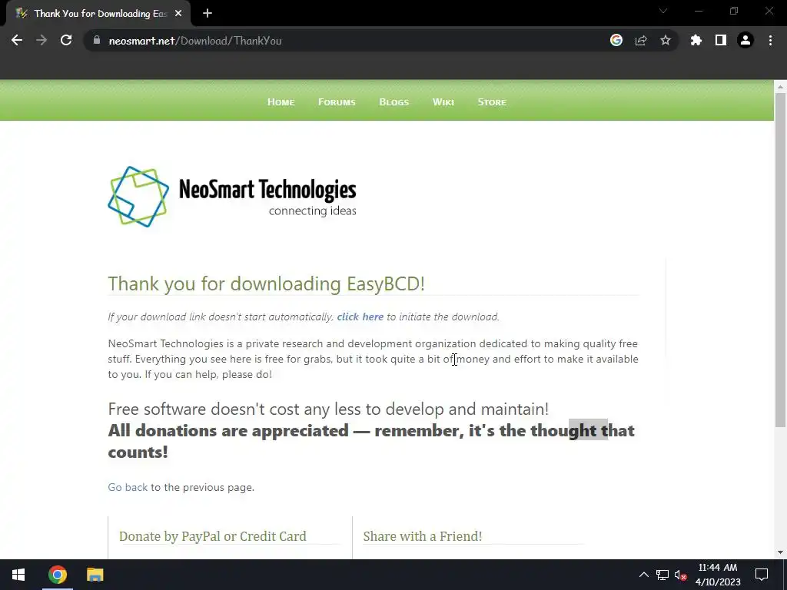787x590 pixels.
Task: Open the muted volume tray icon
Action: [x=681, y=575]
